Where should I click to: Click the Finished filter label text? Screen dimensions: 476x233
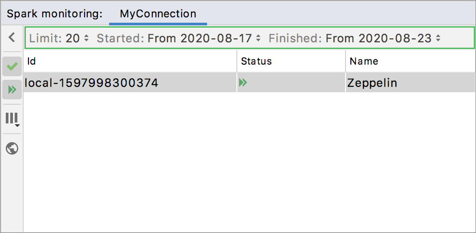pos(295,38)
